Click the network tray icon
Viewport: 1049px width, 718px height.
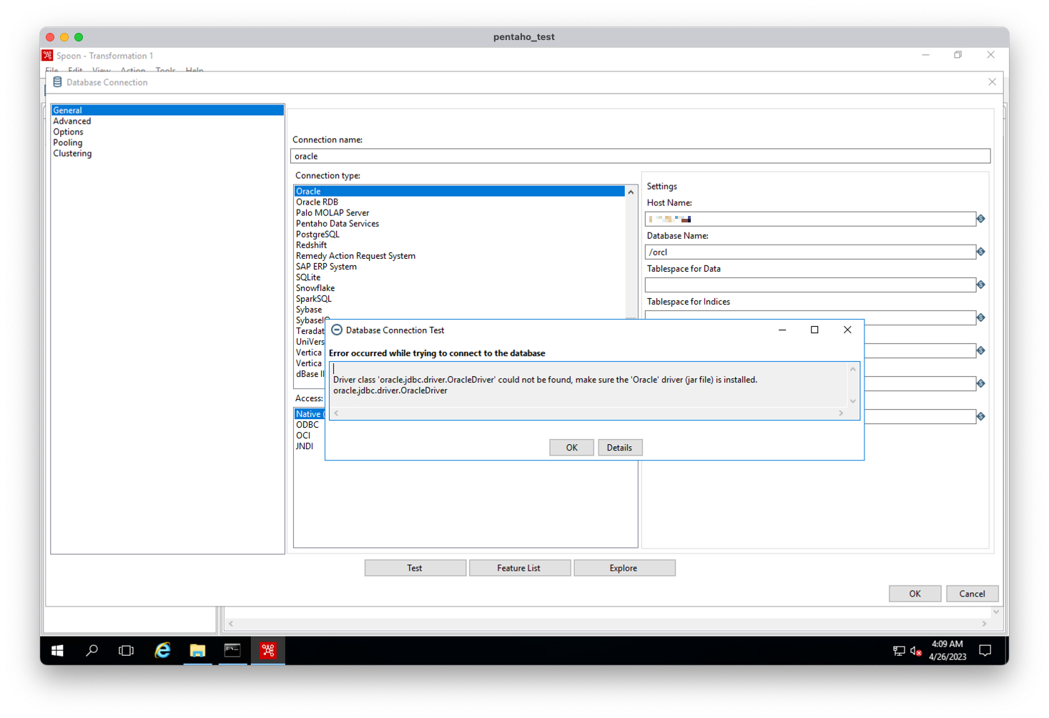coord(899,651)
